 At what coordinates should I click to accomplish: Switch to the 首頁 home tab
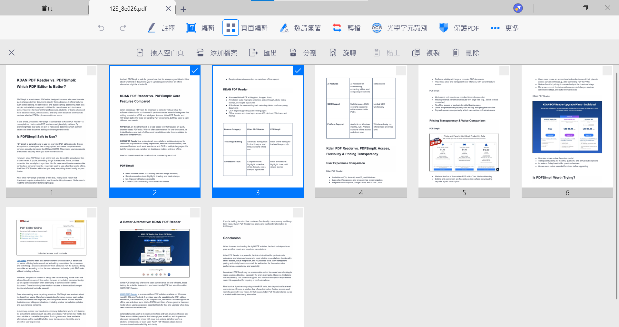[x=47, y=8]
